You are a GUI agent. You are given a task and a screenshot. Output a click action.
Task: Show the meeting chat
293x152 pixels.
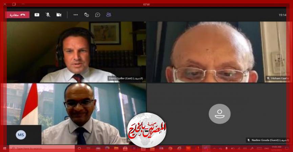click(x=98, y=15)
